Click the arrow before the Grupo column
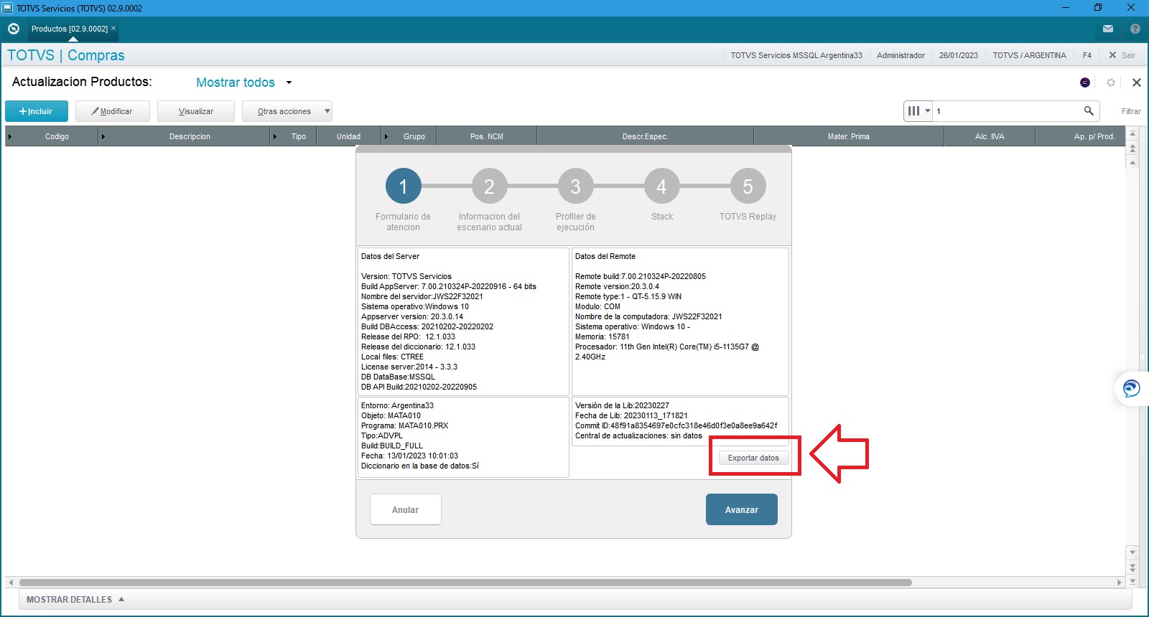Screen dimensions: 1149x617 (x=386, y=136)
